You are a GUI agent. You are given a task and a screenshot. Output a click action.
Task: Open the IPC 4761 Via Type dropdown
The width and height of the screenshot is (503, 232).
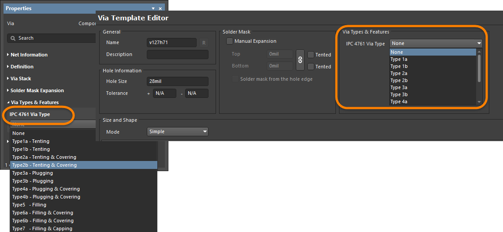(x=436, y=43)
